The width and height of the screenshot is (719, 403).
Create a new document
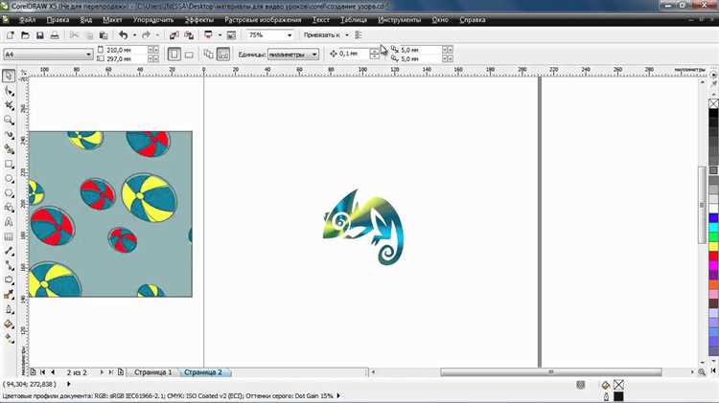click(x=11, y=35)
